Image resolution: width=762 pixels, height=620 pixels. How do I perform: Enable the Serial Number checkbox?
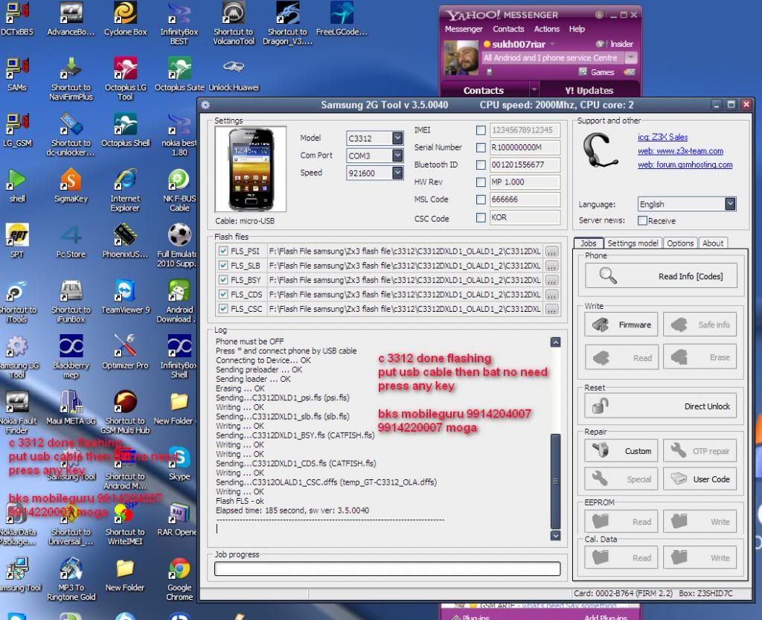pyautogui.click(x=481, y=147)
